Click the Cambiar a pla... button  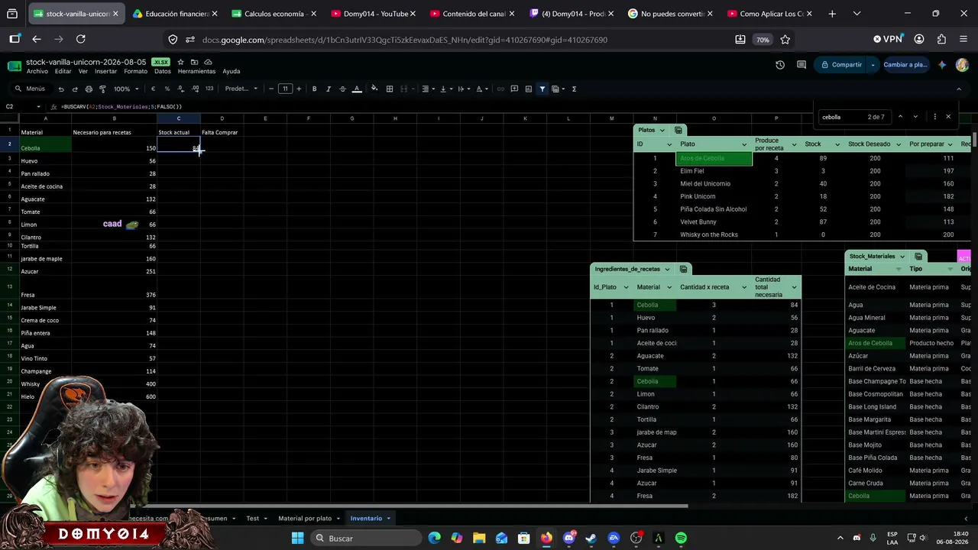tap(905, 65)
